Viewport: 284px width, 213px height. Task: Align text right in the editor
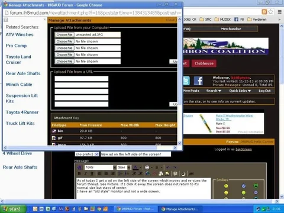click(x=112, y=173)
